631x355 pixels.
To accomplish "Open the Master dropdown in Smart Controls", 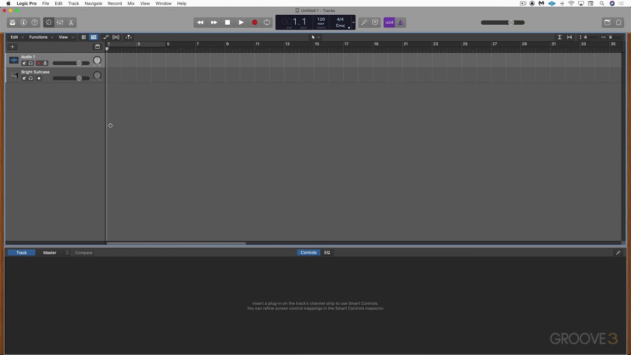I will [53, 252].
